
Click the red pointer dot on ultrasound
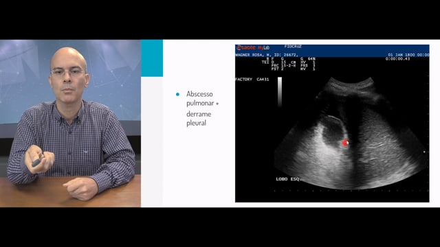(x=345, y=143)
